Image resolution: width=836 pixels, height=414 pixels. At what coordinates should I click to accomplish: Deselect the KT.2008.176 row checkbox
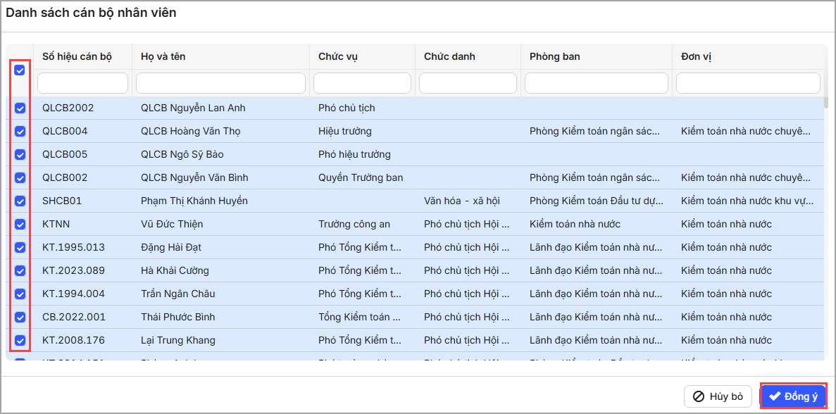click(x=20, y=341)
